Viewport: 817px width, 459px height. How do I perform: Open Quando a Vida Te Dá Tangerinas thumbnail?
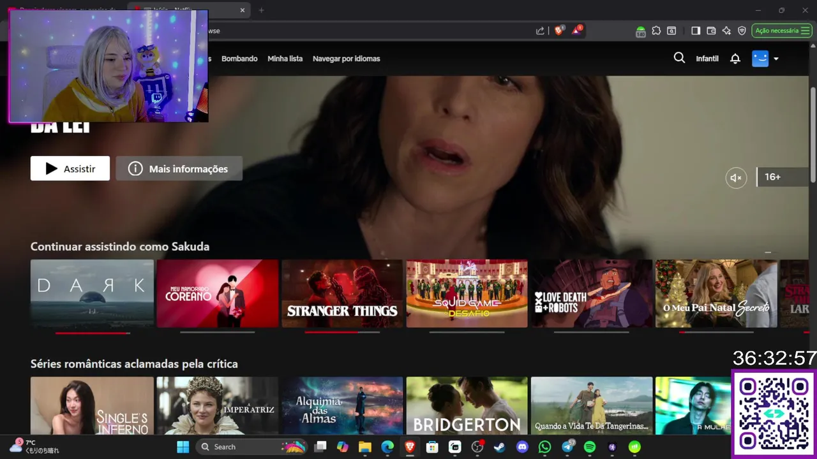tap(592, 406)
